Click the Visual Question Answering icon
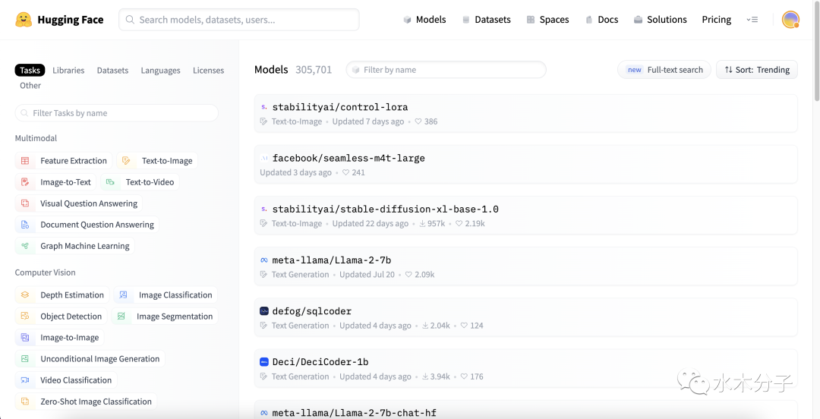820x419 pixels. (x=25, y=203)
